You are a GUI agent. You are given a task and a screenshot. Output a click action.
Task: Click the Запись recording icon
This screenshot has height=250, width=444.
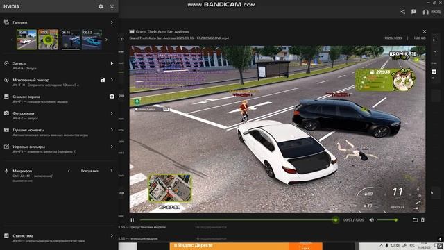coord(6,63)
